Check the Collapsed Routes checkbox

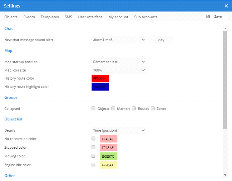[134, 109]
